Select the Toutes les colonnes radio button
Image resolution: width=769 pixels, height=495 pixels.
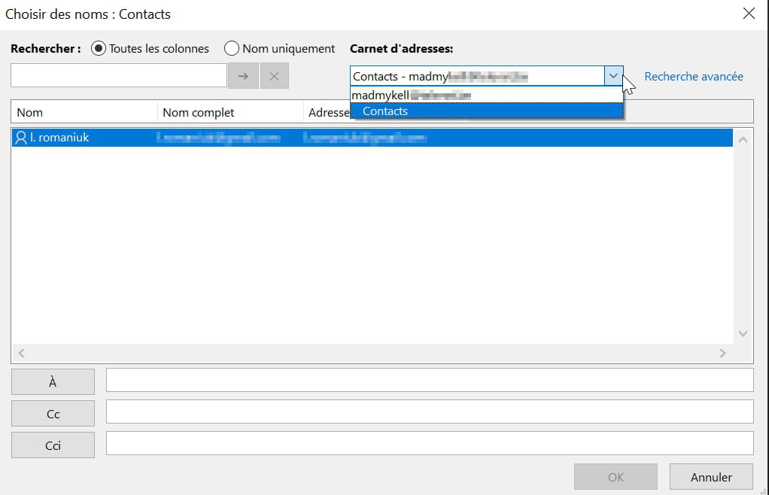[x=98, y=48]
